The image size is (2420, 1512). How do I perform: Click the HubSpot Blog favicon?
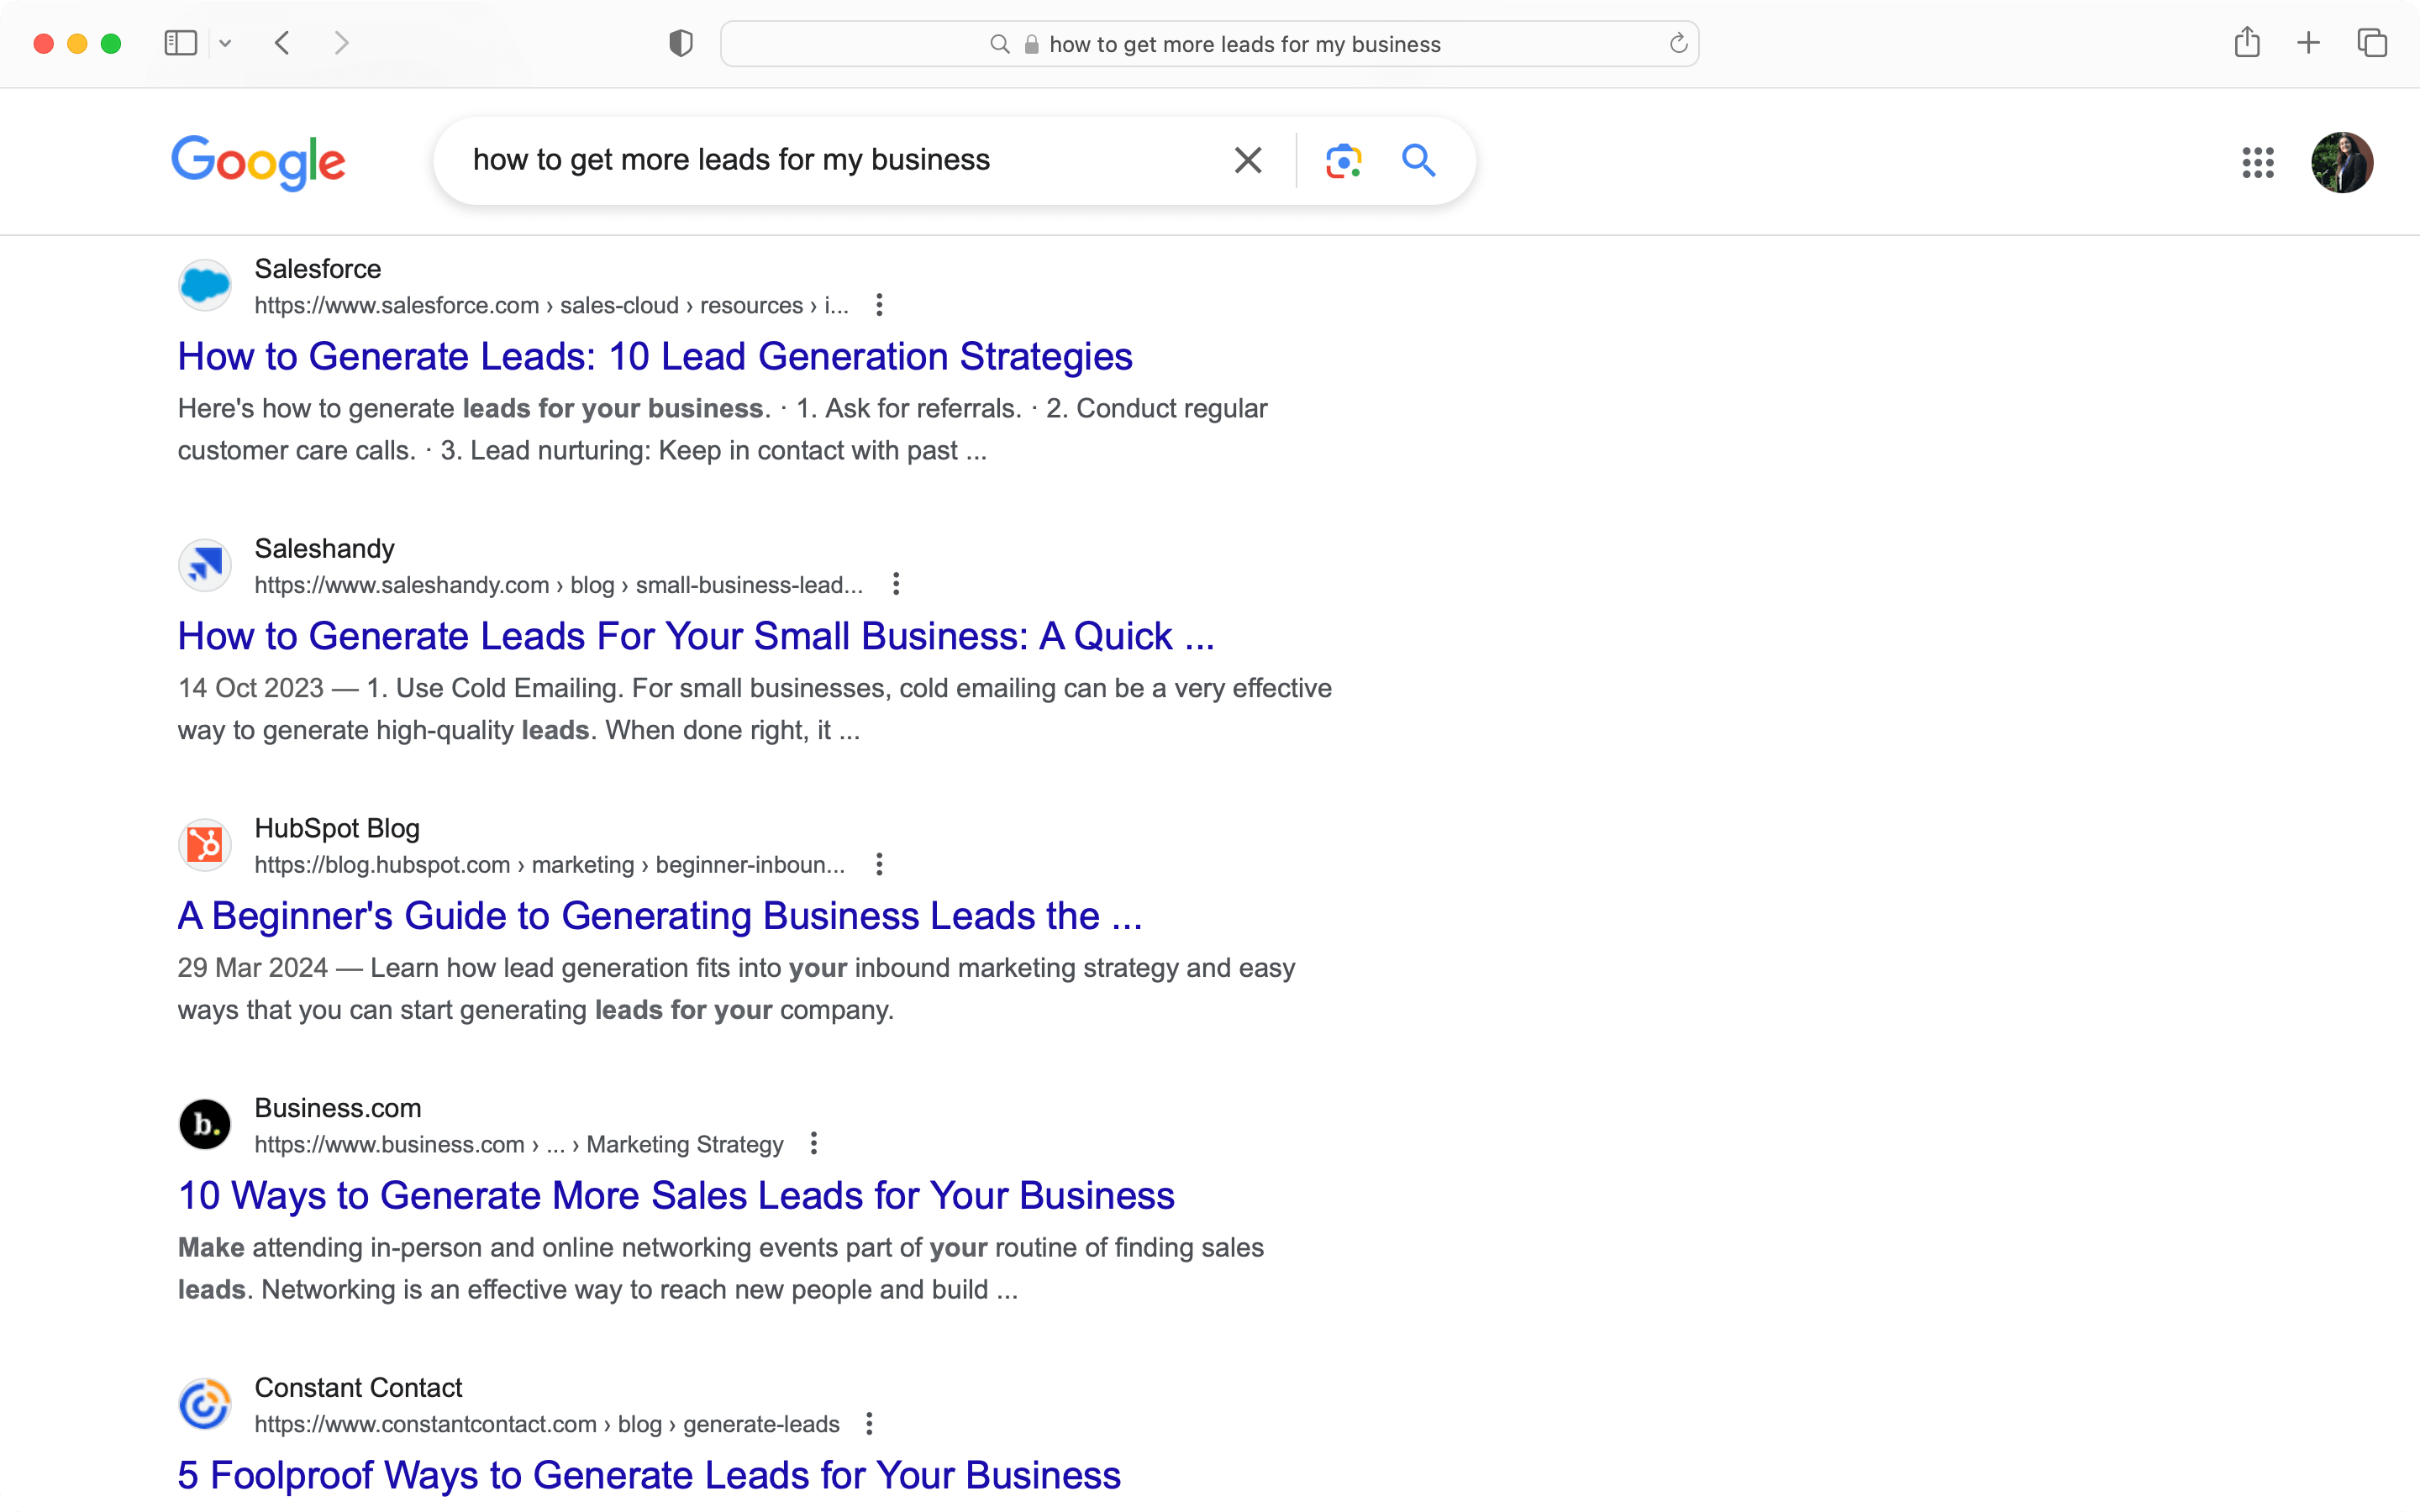click(205, 845)
